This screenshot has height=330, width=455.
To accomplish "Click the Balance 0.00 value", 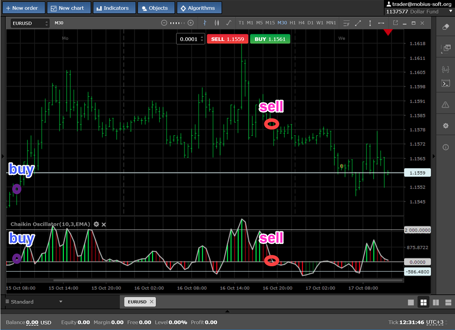I will tap(32, 322).
